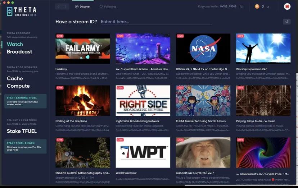Click the TFUEL coin icon

(x=257, y=6)
